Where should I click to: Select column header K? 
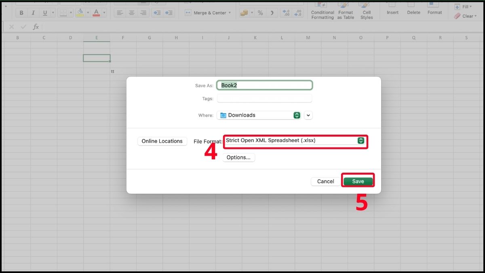(255, 38)
